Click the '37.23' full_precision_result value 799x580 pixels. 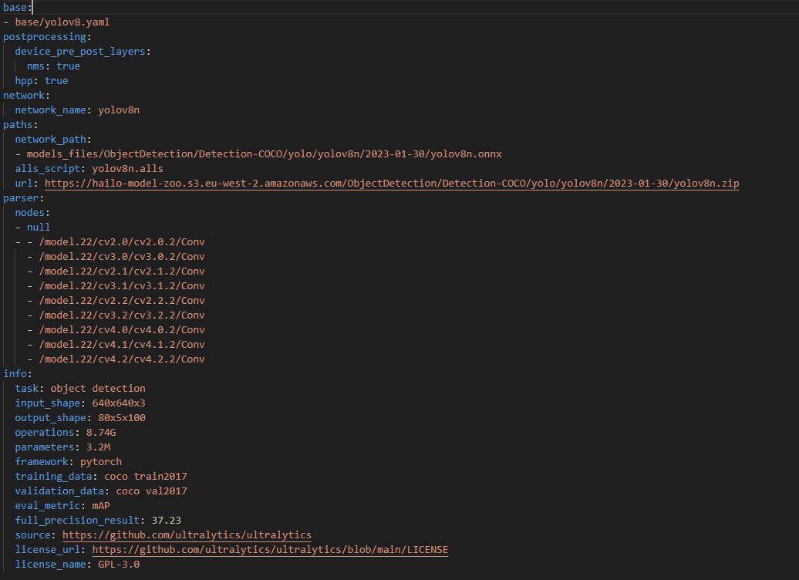[x=166, y=521]
